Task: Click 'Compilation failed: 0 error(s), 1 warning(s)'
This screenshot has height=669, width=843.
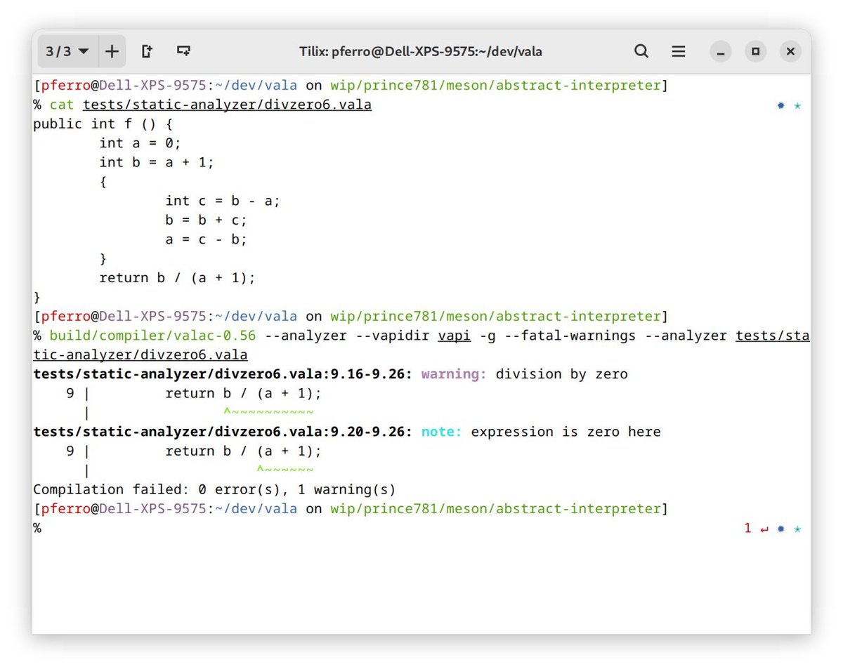Action: coord(214,489)
